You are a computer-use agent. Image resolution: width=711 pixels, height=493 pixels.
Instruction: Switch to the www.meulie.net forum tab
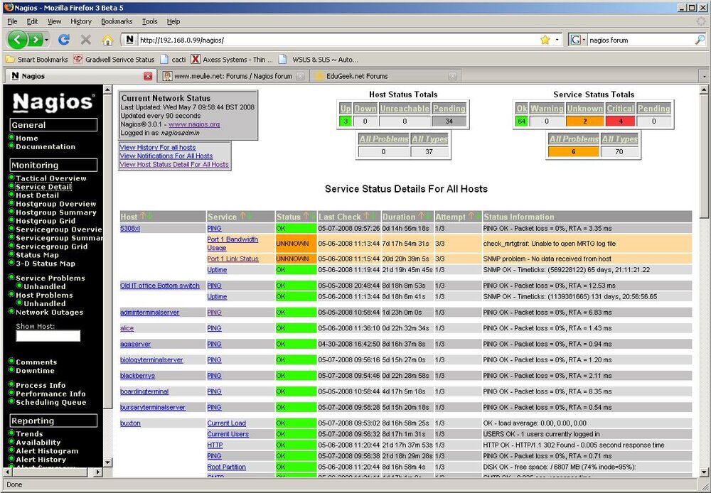tap(233, 76)
